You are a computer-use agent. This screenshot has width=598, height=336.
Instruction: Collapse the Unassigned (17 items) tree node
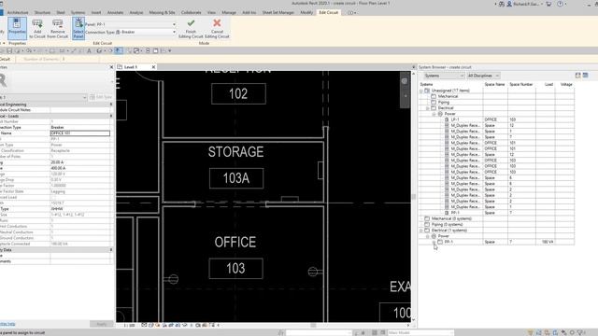pyautogui.click(x=421, y=91)
